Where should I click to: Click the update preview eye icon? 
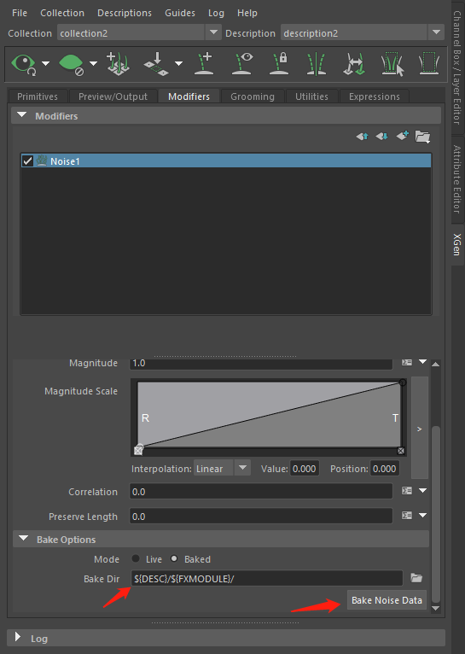point(24,64)
